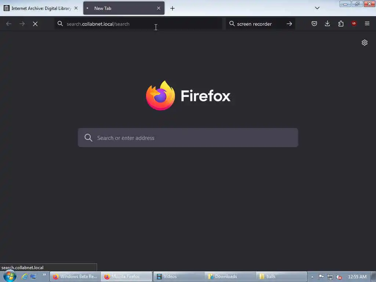
Task: Open the uBlock Origin extension
Action: click(354, 23)
